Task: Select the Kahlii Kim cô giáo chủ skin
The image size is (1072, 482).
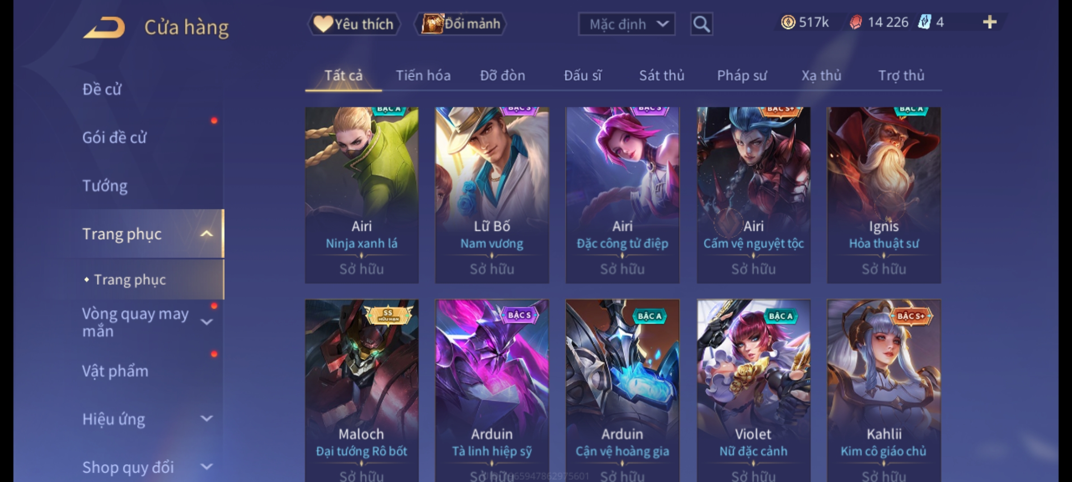Action: click(x=884, y=390)
